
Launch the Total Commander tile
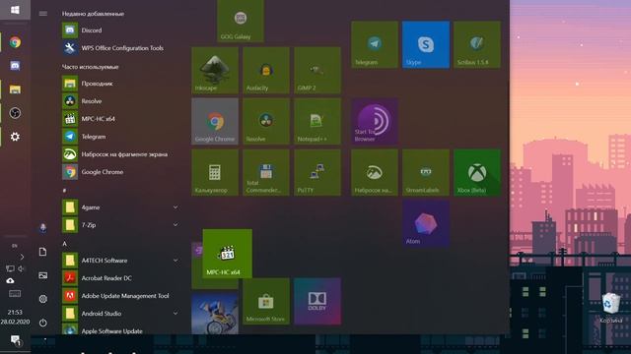pyautogui.click(x=266, y=173)
